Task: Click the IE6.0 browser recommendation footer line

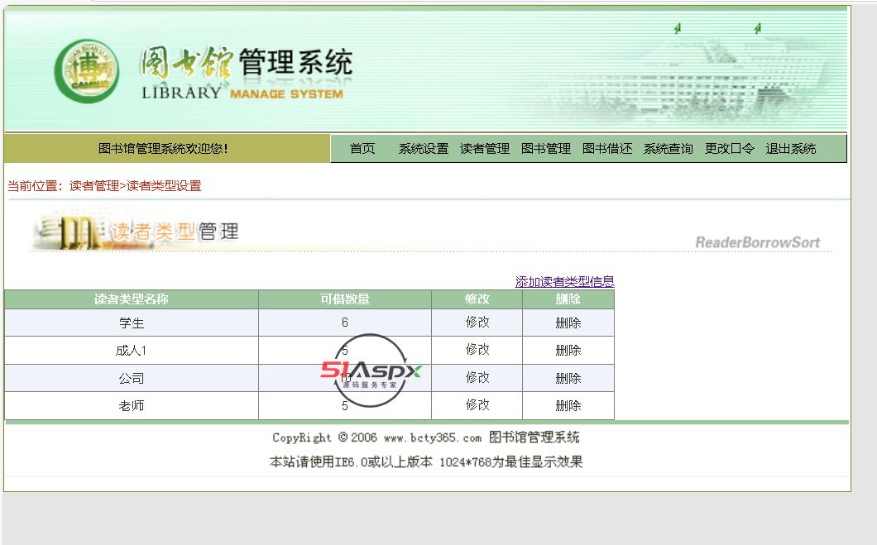Action: [x=426, y=461]
